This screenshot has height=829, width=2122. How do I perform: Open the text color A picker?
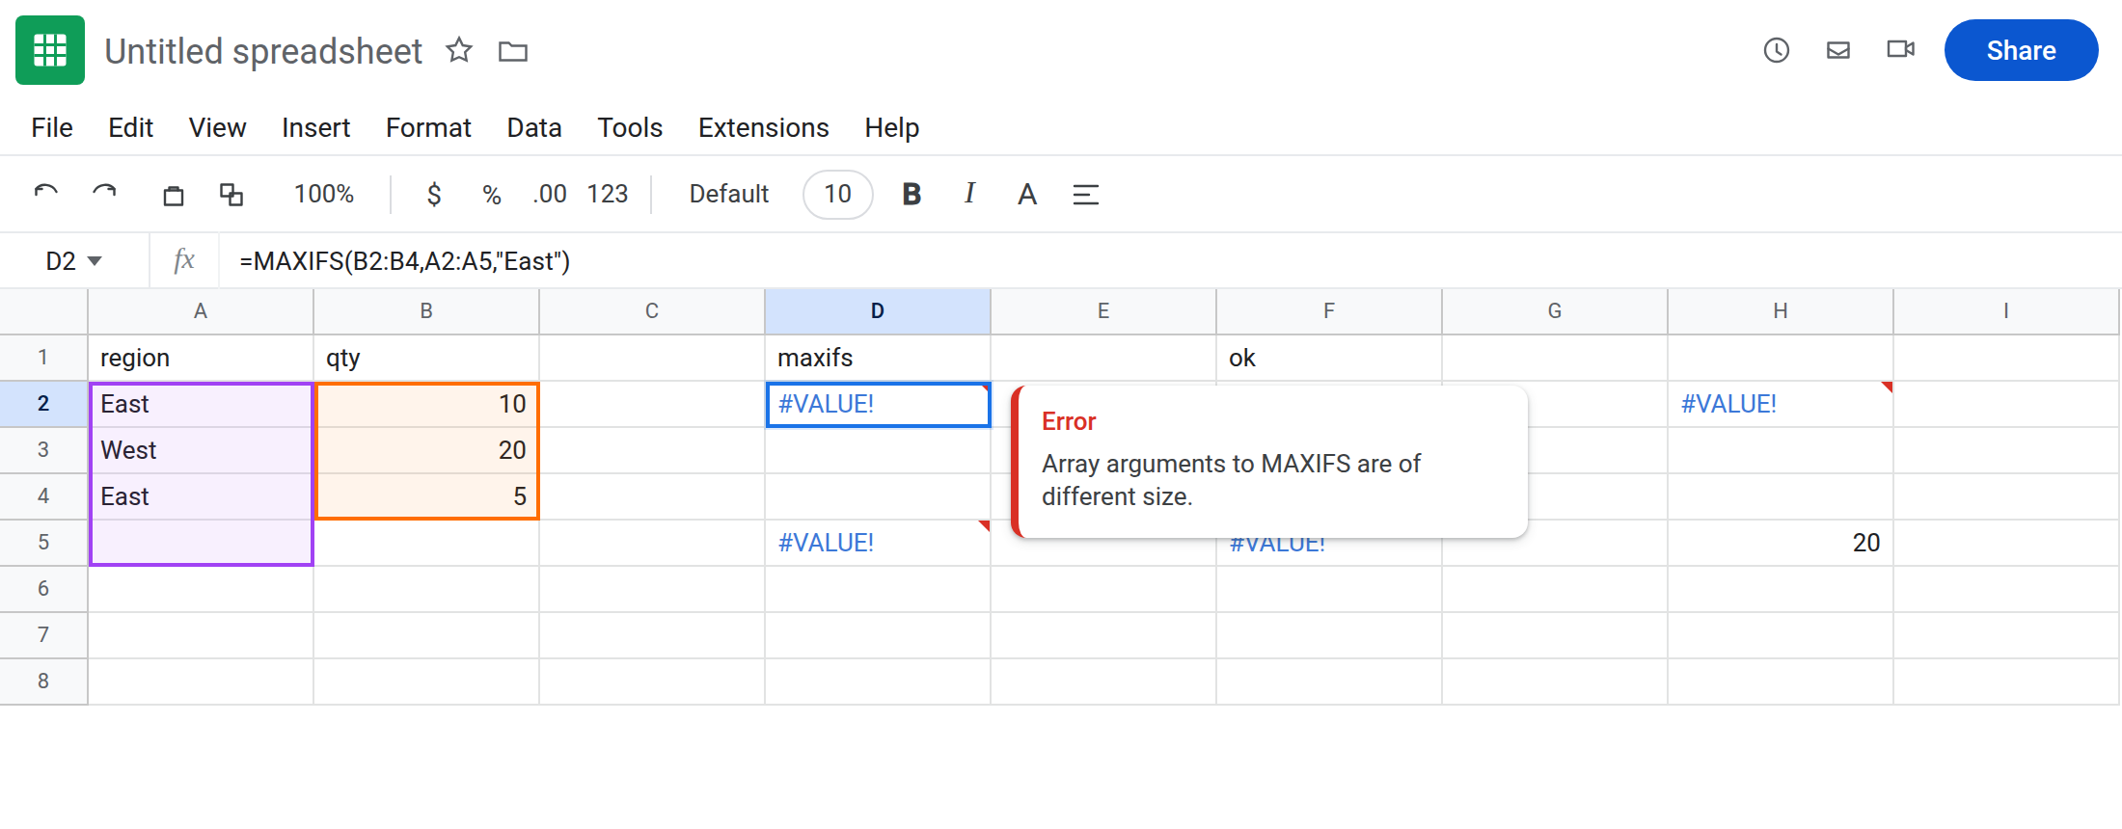coord(1027,194)
